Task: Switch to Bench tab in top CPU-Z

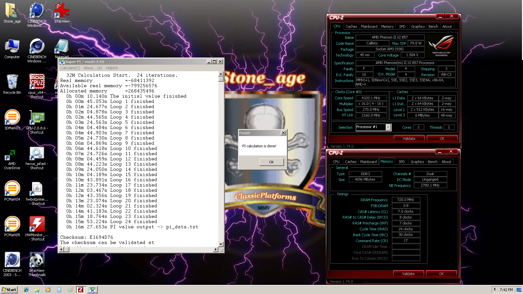Action: (x=433, y=26)
